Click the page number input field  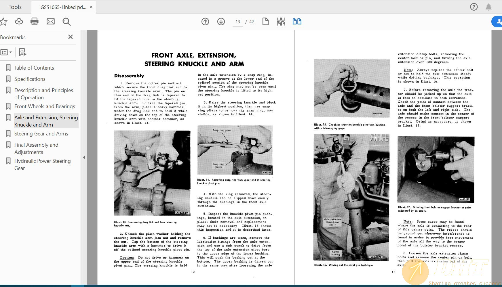click(x=237, y=22)
